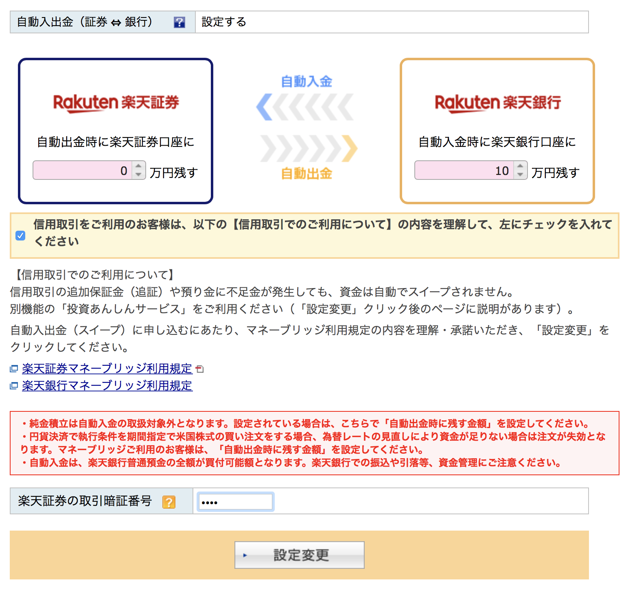Increase 楽天証券口座 remaining amount with up arrow
The height and width of the screenshot is (590, 626).
point(139,166)
